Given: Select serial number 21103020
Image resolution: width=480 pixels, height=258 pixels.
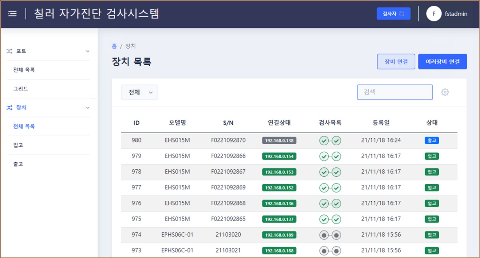Looking at the screenshot, I should click(x=228, y=235).
